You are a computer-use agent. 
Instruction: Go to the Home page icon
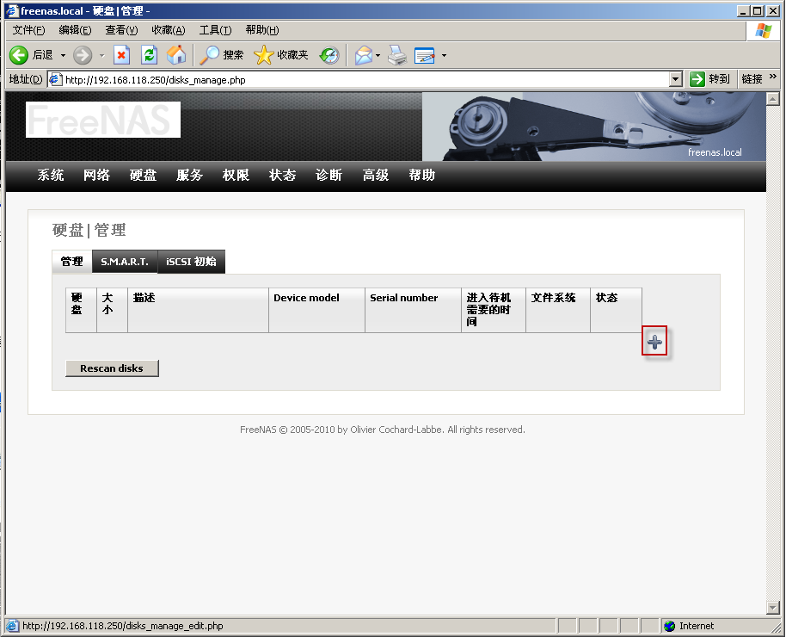click(x=176, y=55)
